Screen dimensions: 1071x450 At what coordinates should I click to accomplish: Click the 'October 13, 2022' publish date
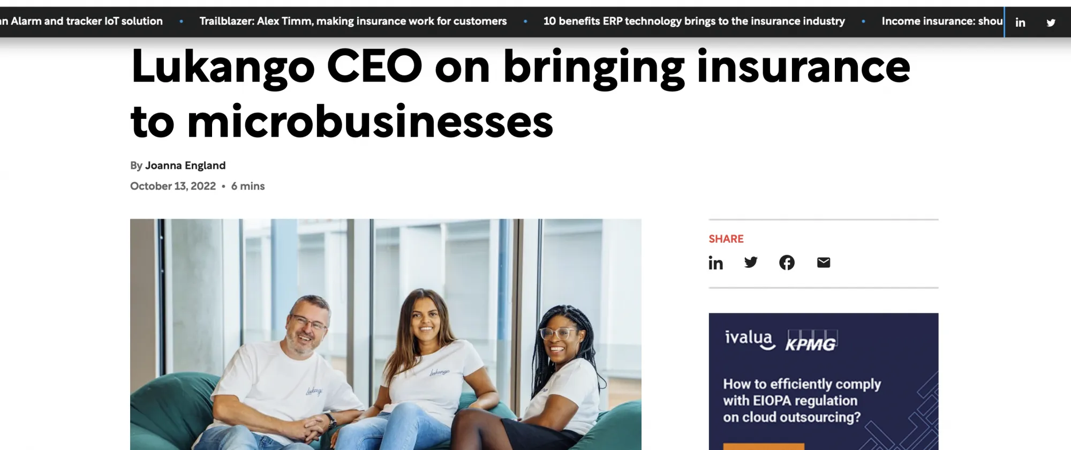[x=173, y=186]
